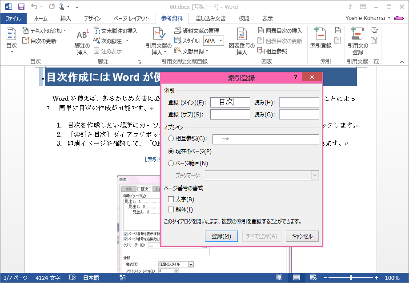The image size is (409, 283).
Task: Click the 4124 文字 word count
Action: tap(48, 278)
